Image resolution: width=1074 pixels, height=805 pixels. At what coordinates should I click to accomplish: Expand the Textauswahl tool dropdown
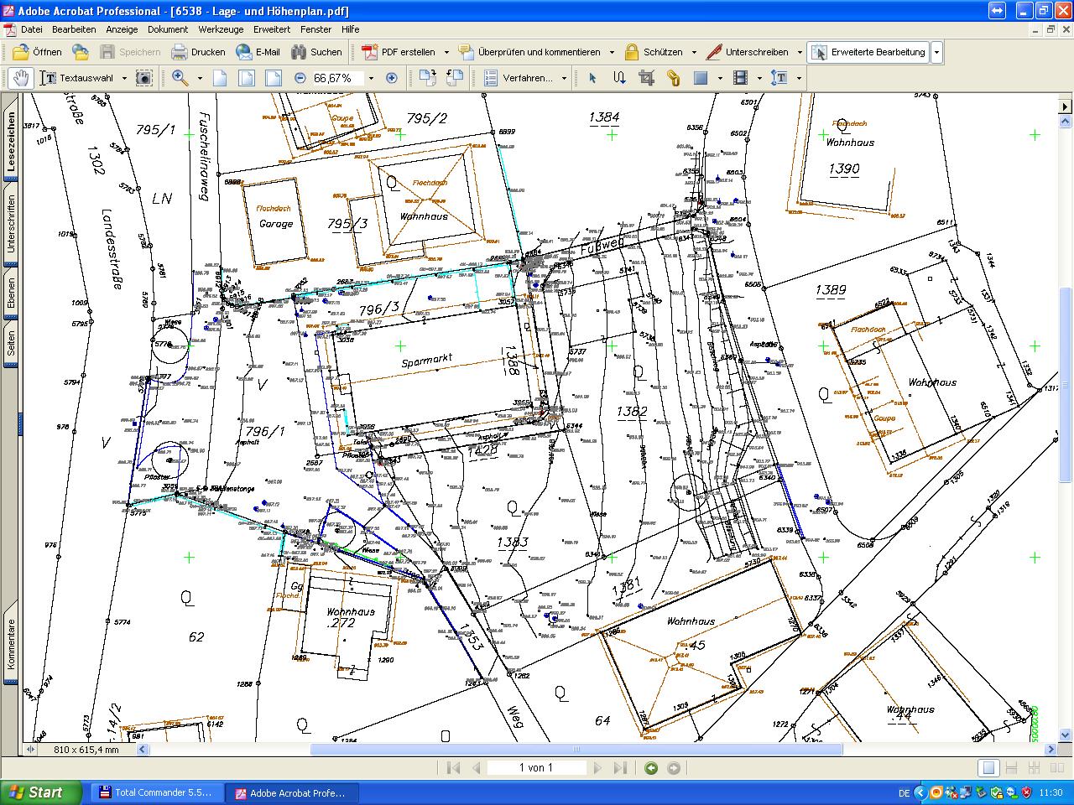[124, 79]
